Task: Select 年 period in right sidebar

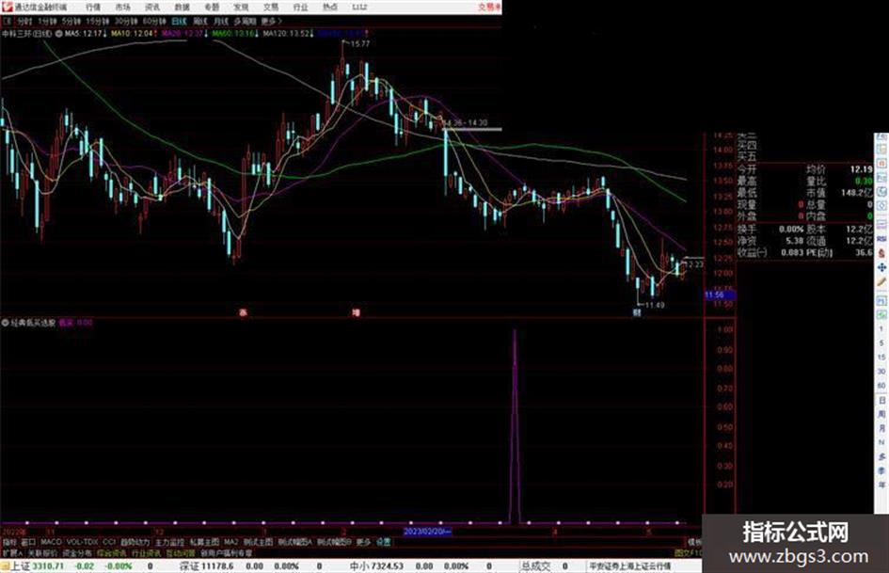Action: click(x=881, y=485)
